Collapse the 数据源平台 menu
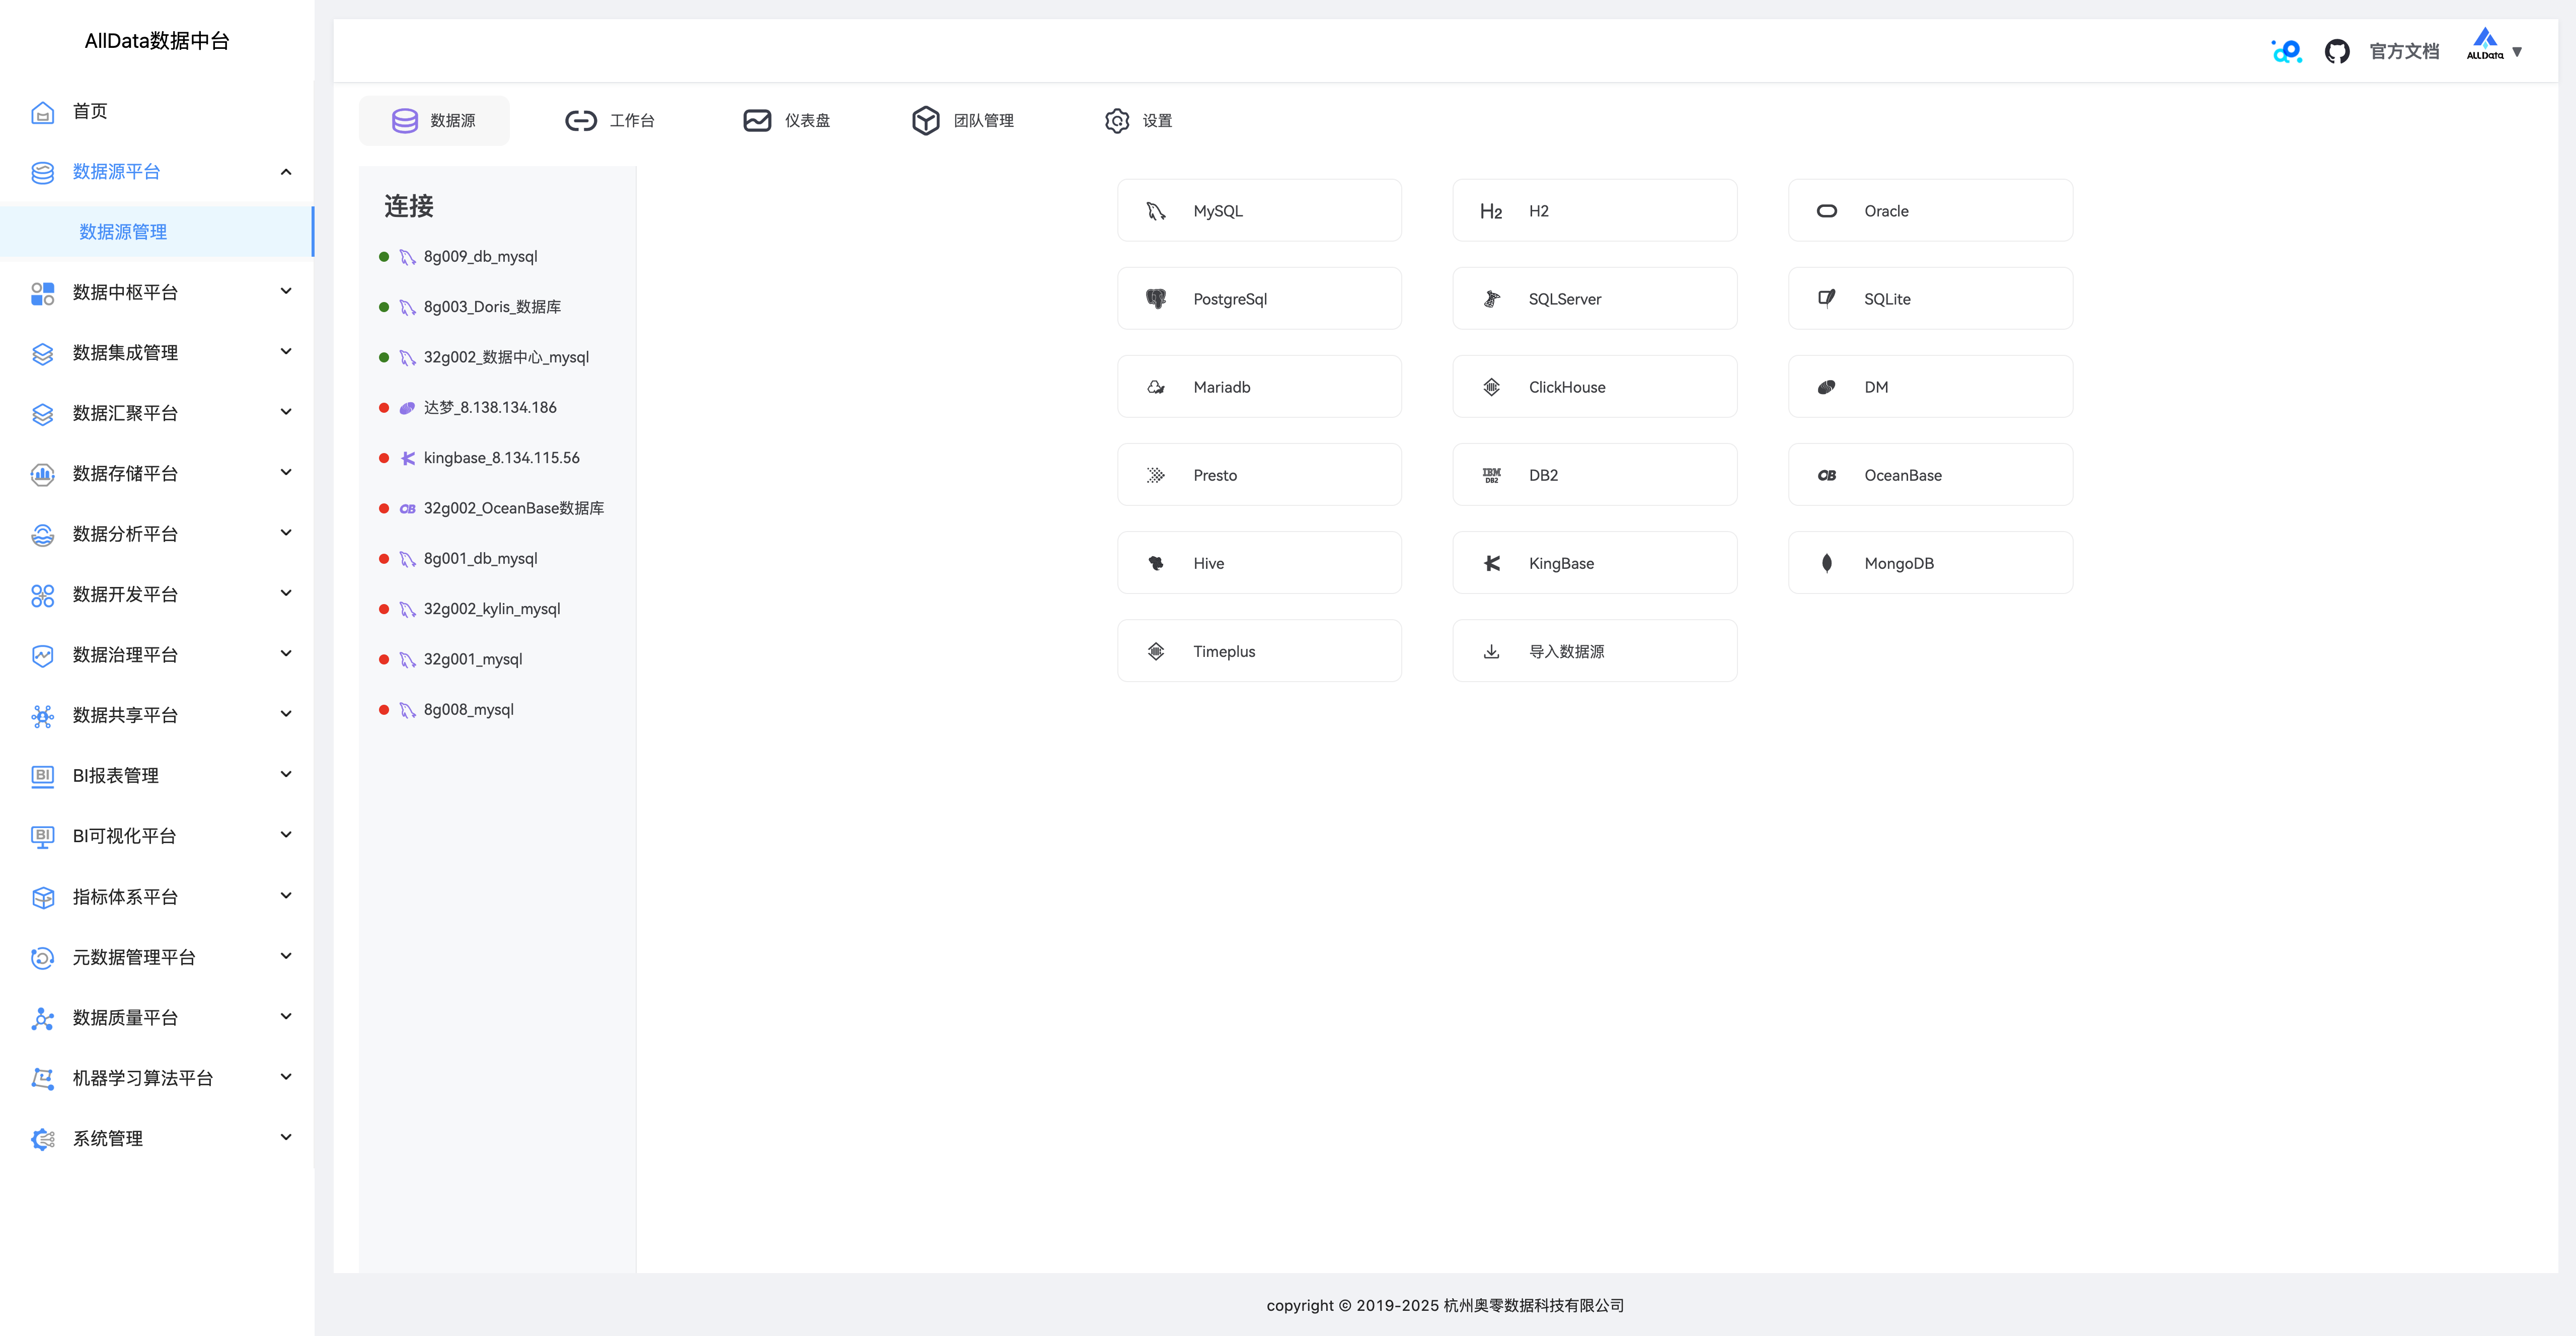The height and width of the screenshot is (1336, 2576). click(157, 172)
